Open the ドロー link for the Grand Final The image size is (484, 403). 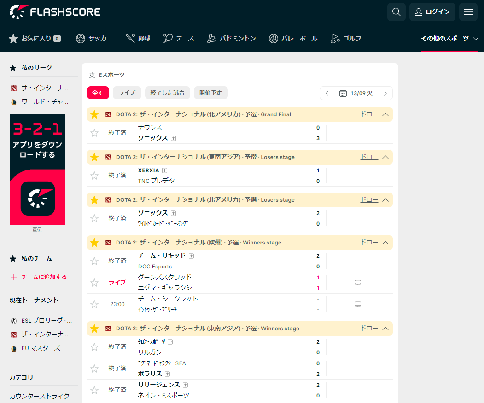coord(368,114)
